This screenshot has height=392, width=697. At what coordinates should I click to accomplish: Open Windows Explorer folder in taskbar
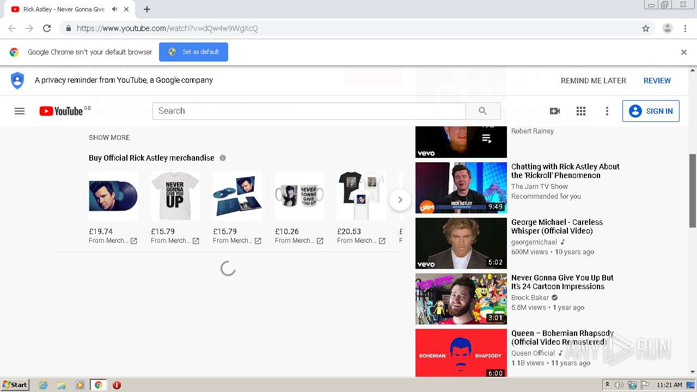tap(62, 385)
